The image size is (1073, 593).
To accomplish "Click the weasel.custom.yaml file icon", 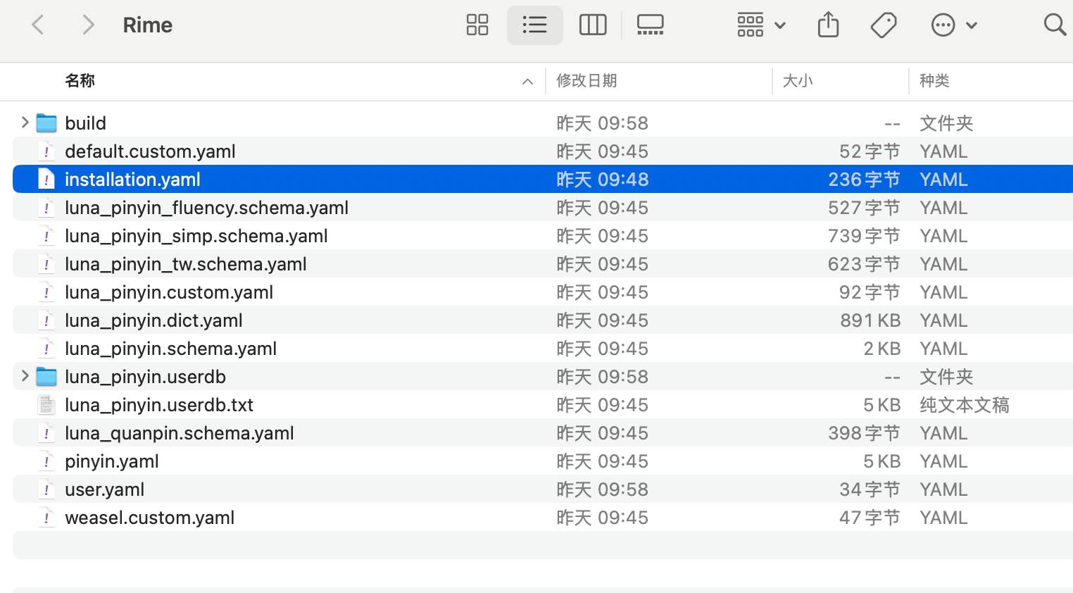I will pos(46,518).
